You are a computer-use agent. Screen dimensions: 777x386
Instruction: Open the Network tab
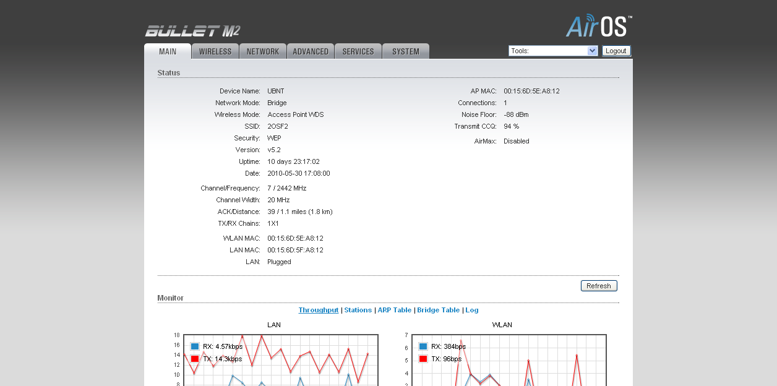point(263,51)
